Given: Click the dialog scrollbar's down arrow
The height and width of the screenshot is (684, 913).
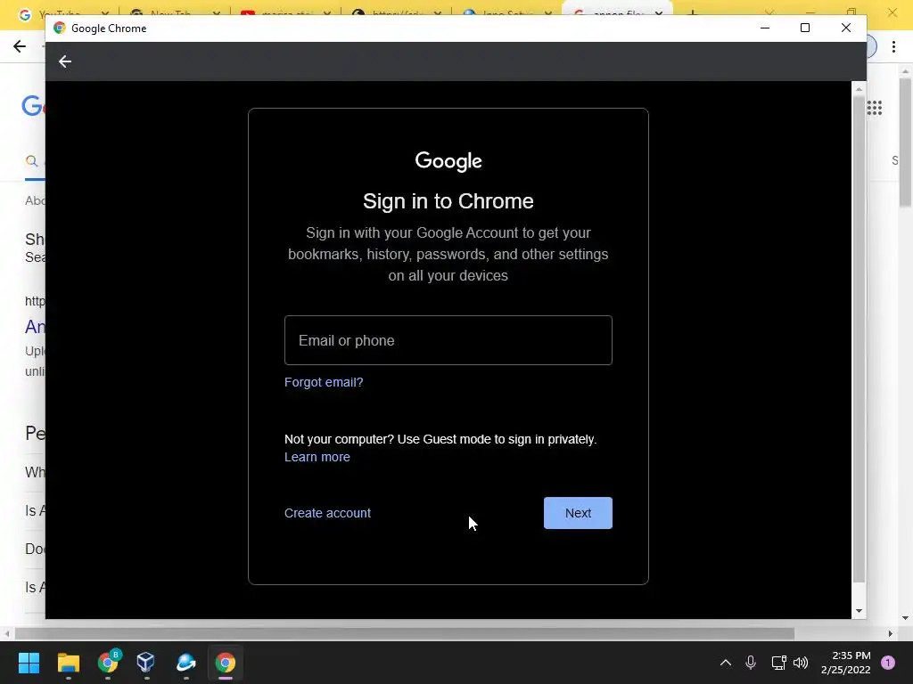Looking at the screenshot, I should point(859,611).
